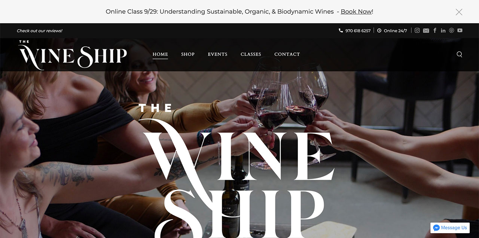Image resolution: width=479 pixels, height=238 pixels.
Task: Open the SHOP menu item
Action: 188,54
